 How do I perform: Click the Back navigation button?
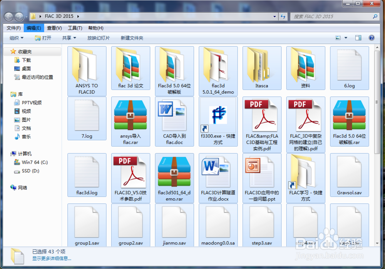pyautogui.click(x=9, y=17)
